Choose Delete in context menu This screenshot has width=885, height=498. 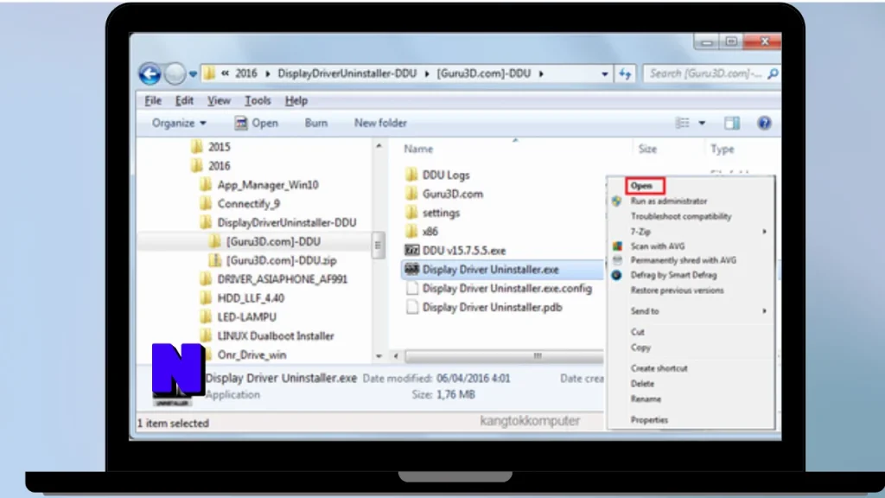pyautogui.click(x=642, y=383)
